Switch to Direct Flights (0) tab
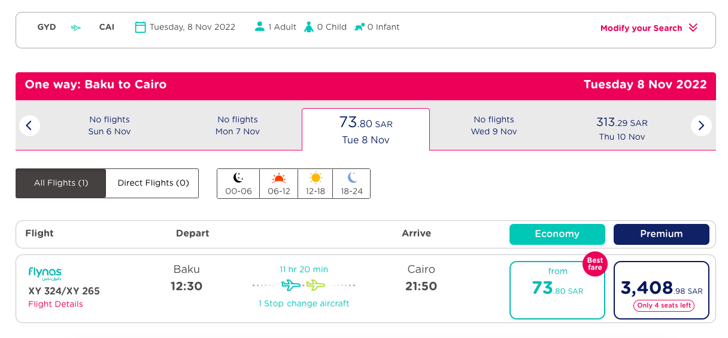The height and width of the screenshot is (338, 728). pos(153,183)
